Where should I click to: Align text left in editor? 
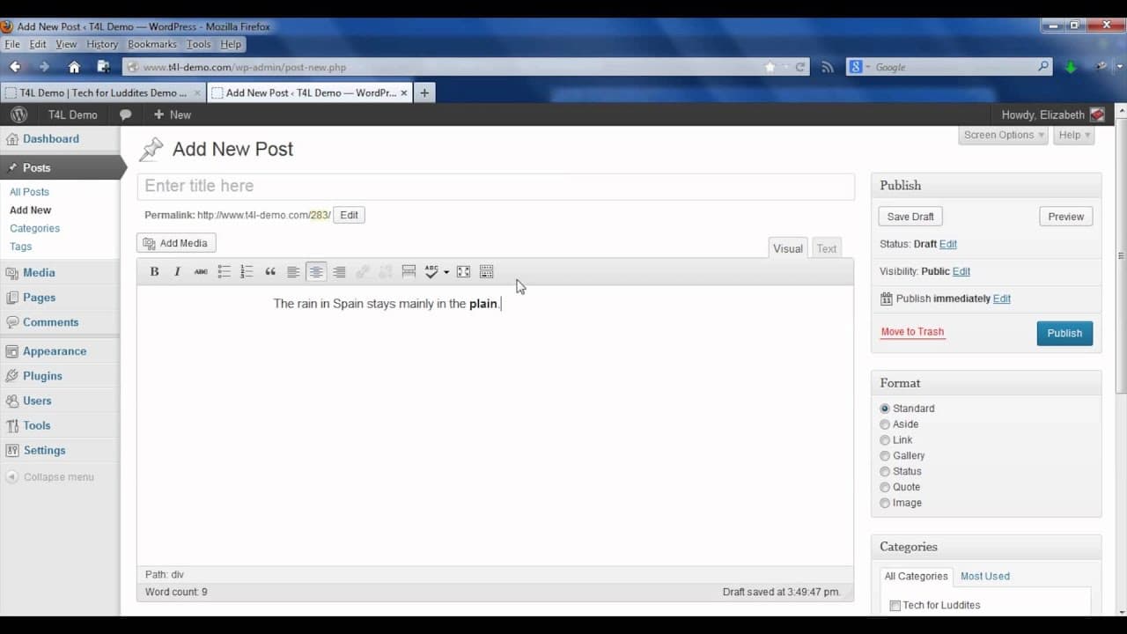pyautogui.click(x=293, y=272)
